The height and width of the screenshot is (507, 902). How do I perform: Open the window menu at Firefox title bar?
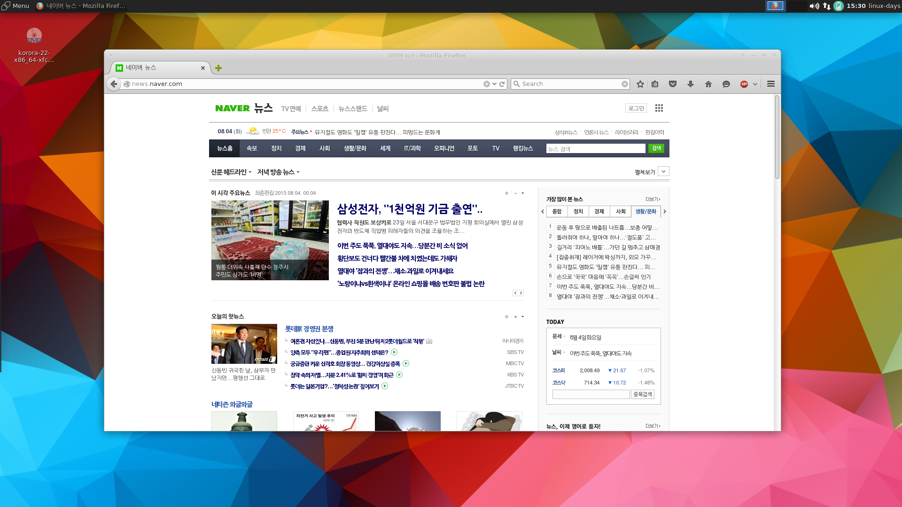pyautogui.click(x=111, y=55)
